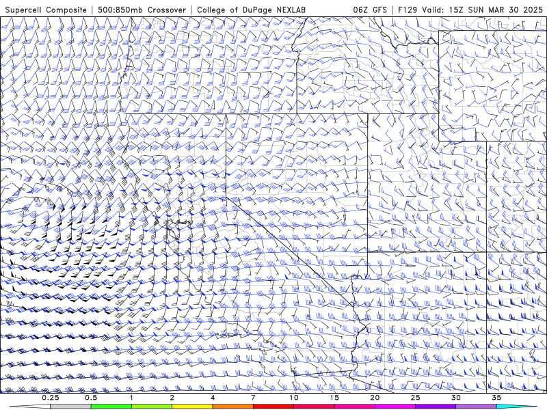Screen dimensions: 547x410
Task: Click the '1' color scale label
Action: pos(131,398)
